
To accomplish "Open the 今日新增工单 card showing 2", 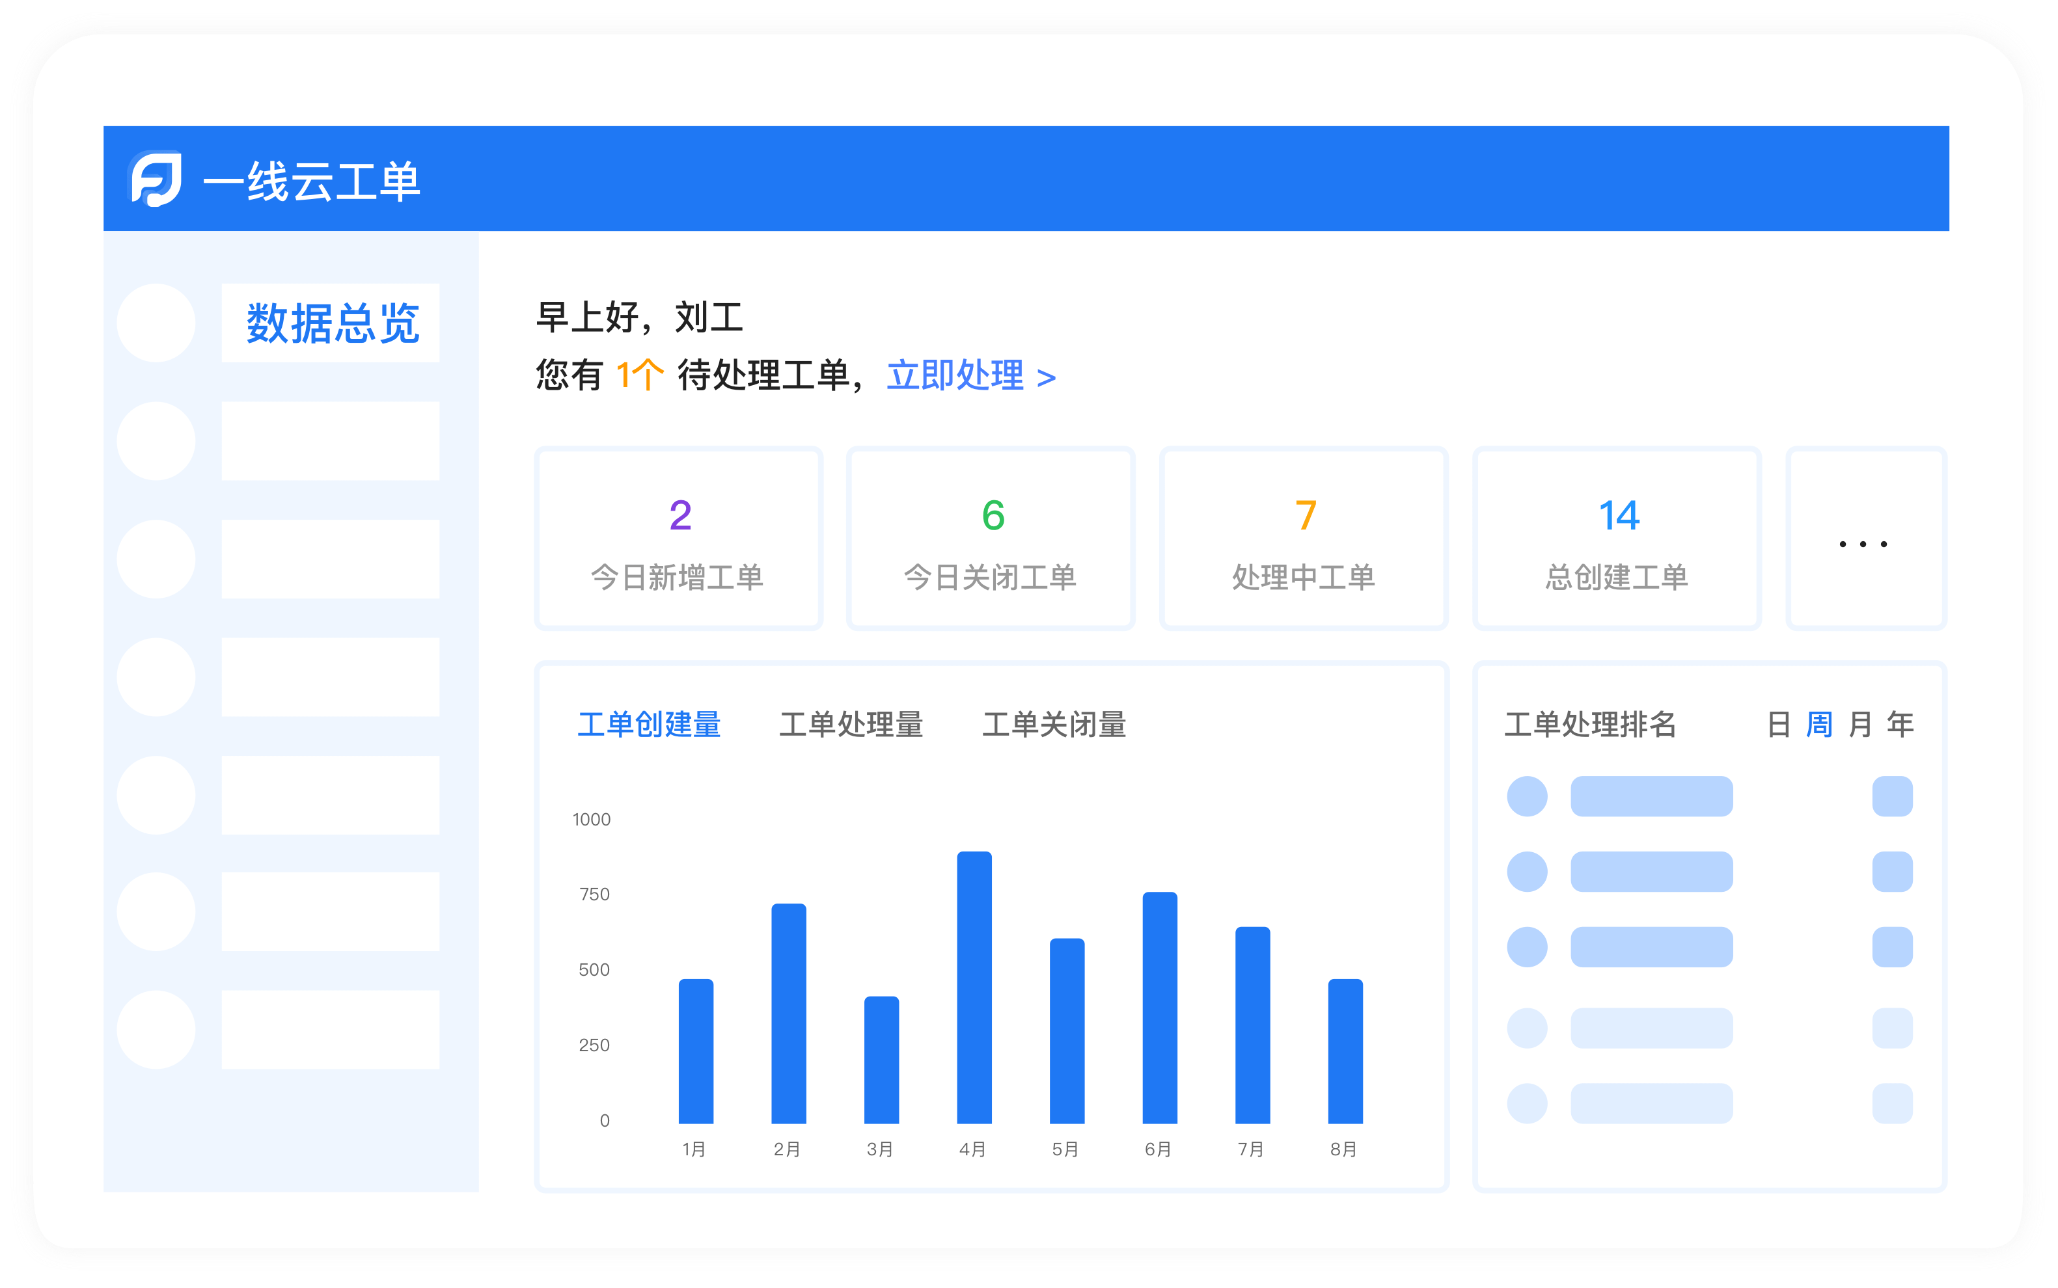I will click(678, 539).
